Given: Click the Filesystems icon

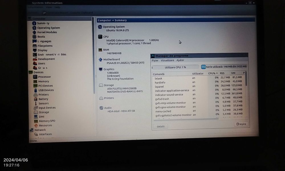Looking at the screenshot, I should pyautogui.click(x=35, y=46).
